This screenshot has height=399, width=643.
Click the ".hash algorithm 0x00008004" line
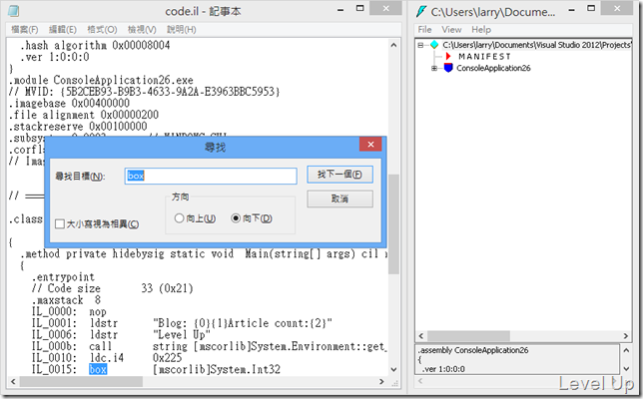click(x=95, y=45)
